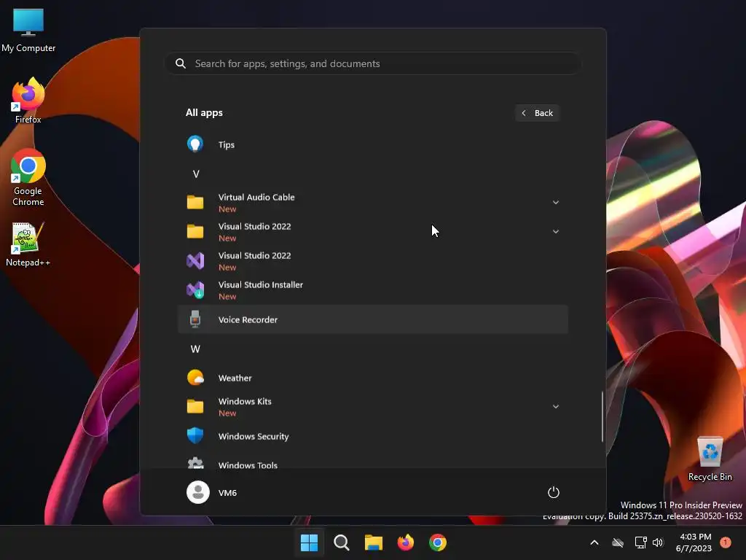Click the letter V section header
The image size is (746, 560).
(x=195, y=174)
